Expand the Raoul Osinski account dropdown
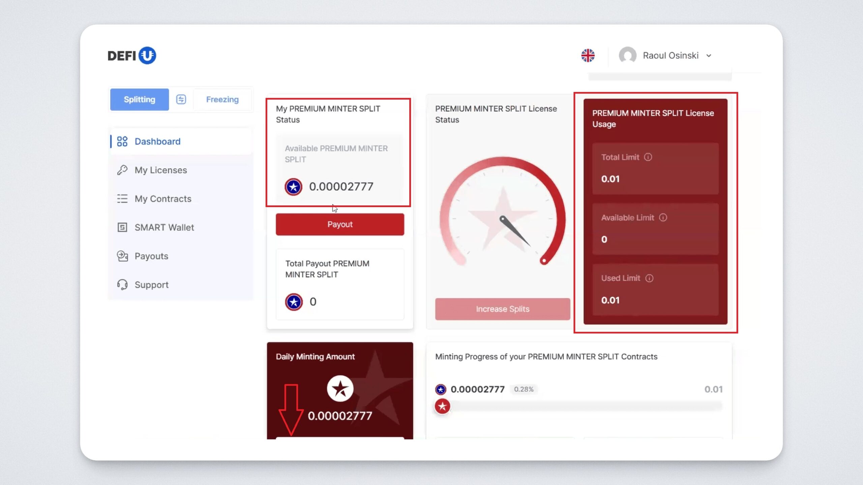Image resolution: width=863 pixels, height=485 pixels. [x=708, y=56]
